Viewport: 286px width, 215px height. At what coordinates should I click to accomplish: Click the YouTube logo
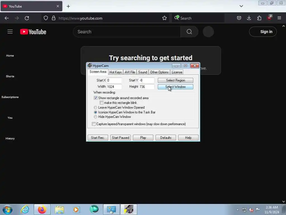pyautogui.click(x=33, y=32)
